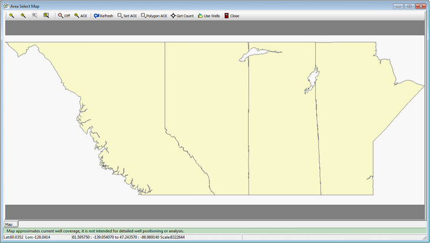Click the fourth zoom icon with yellow box

tap(46, 15)
